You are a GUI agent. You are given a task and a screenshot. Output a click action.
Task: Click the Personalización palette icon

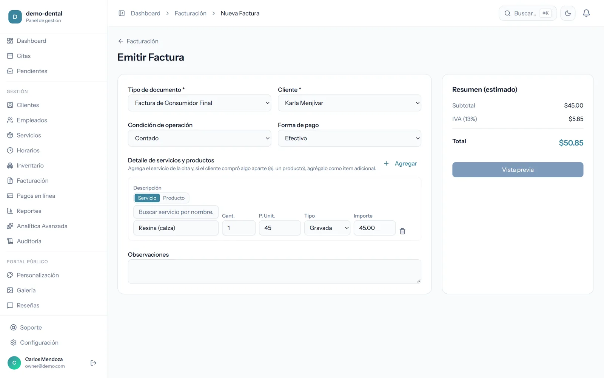(10, 275)
